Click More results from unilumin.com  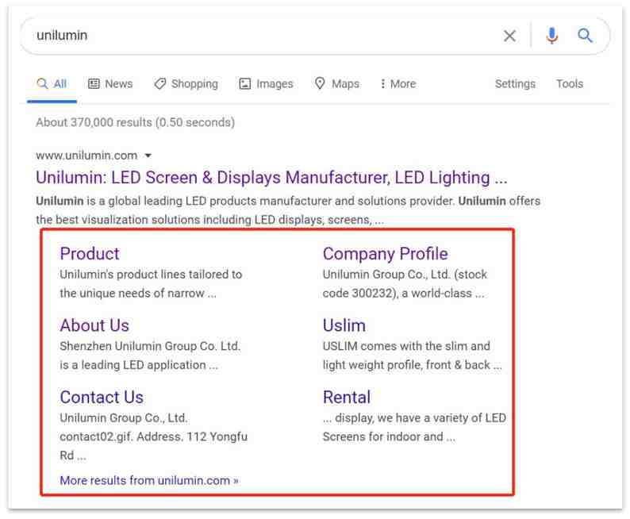pyautogui.click(x=149, y=480)
